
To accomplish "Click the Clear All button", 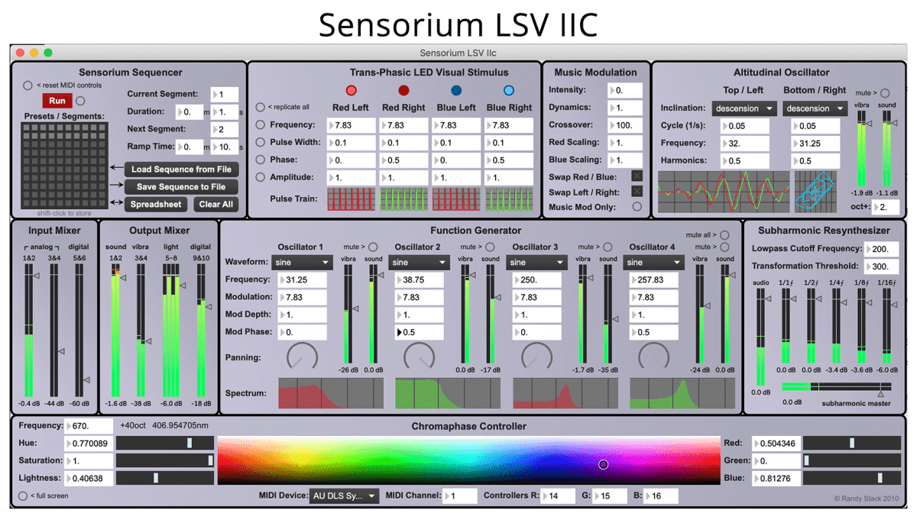I will (x=216, y=205).
